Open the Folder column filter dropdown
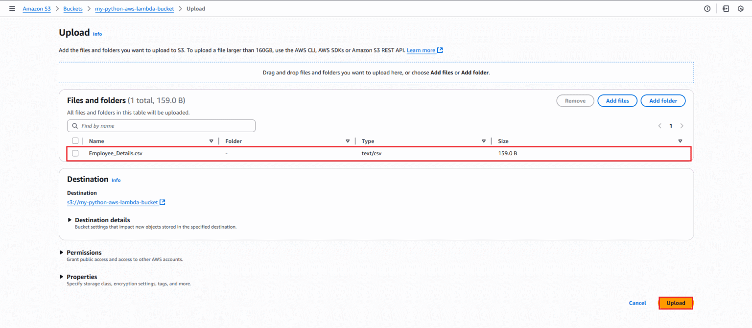 (x=348, y=141)
